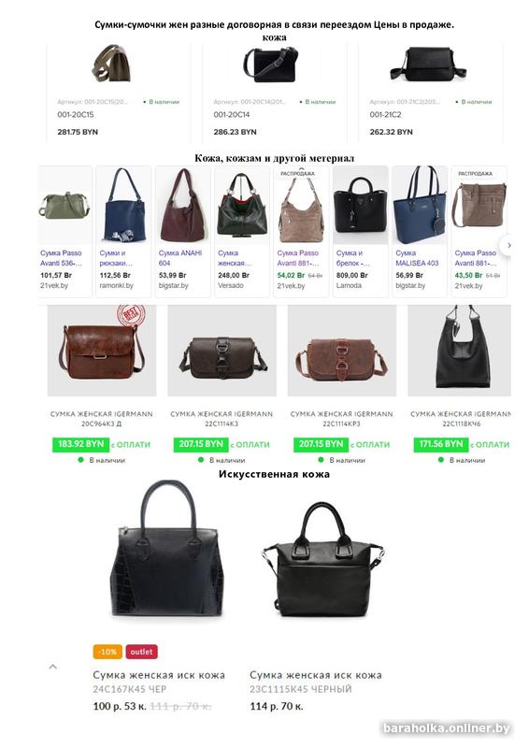The width and height of the screenshot is (529, 748).
Task: Select the black bag 001-20C14 thumbnail
Action: pyautogui.click(x=271, y=65)
